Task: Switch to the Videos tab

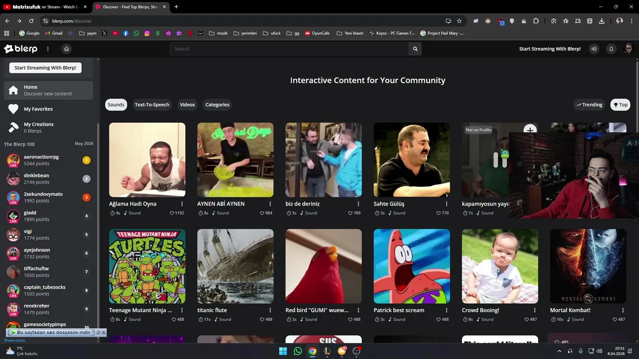Action: [187, 105]
